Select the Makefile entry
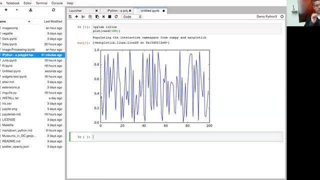The image size is (320, 180). coord(32,125)
